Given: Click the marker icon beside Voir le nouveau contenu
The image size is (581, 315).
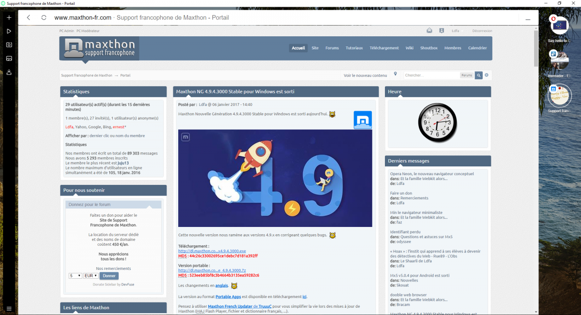Looking at the screenshot, I should (x=396, y=74).
